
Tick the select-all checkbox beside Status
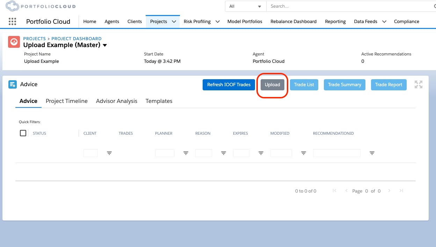click(23, 133)
